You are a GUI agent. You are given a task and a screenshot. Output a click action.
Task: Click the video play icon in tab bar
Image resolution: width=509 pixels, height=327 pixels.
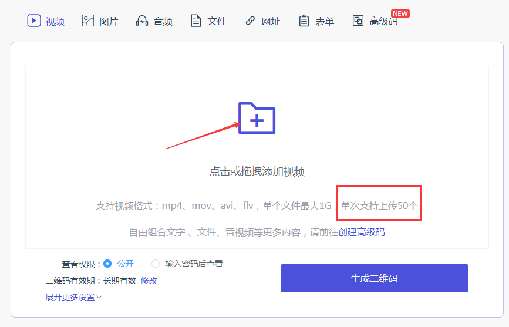point(34,21)
